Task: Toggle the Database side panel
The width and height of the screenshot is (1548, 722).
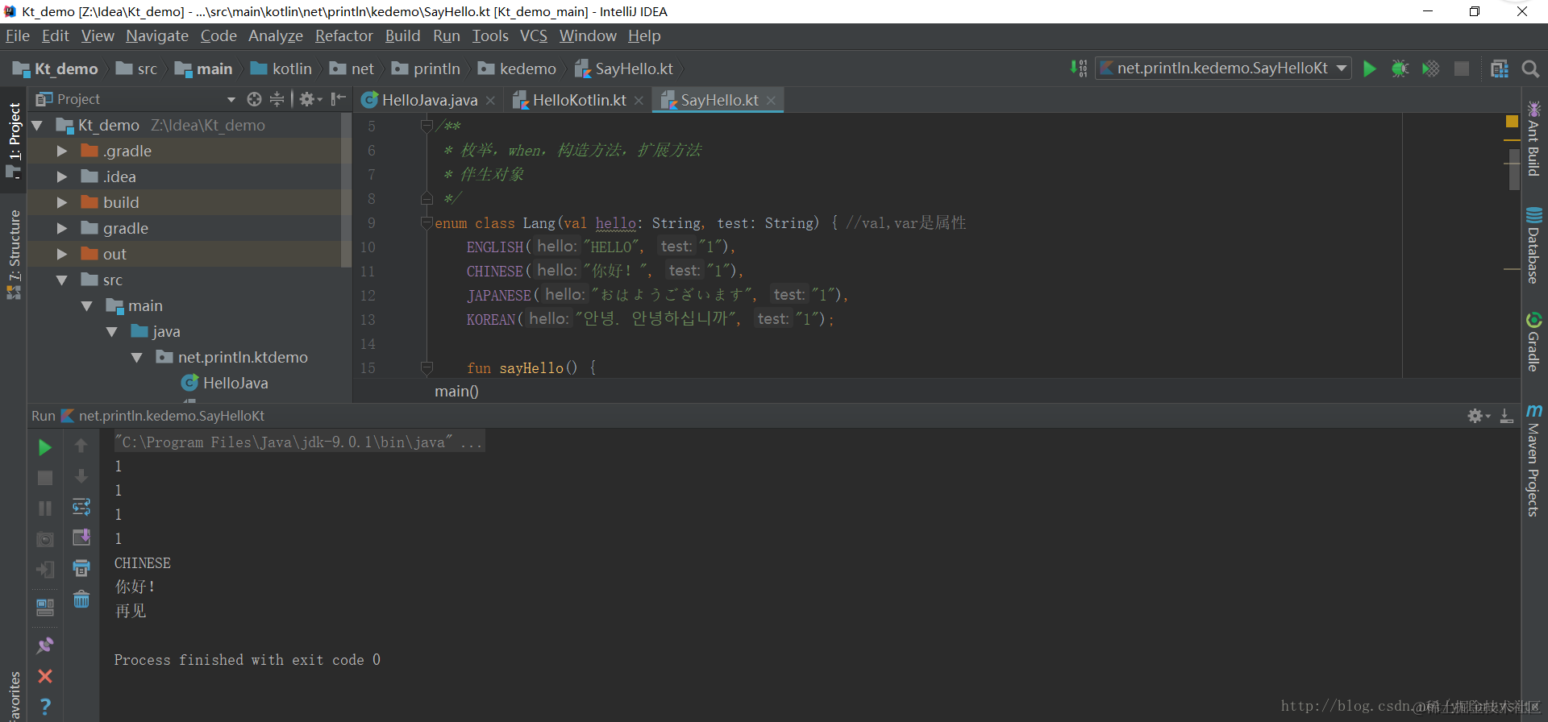Action: click(x=1533, y=246)
